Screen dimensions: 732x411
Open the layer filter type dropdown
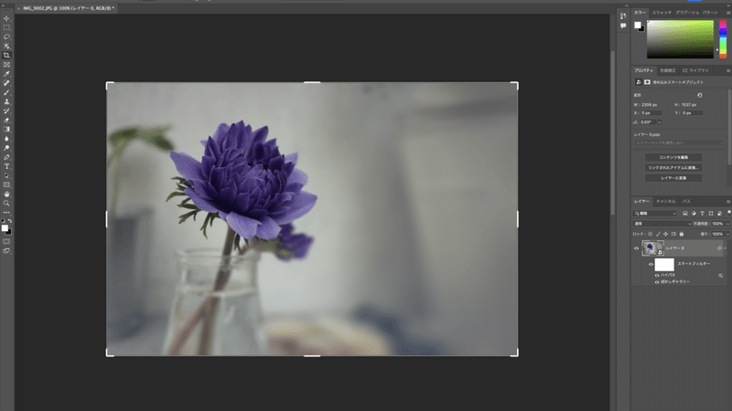pos(655,214)
